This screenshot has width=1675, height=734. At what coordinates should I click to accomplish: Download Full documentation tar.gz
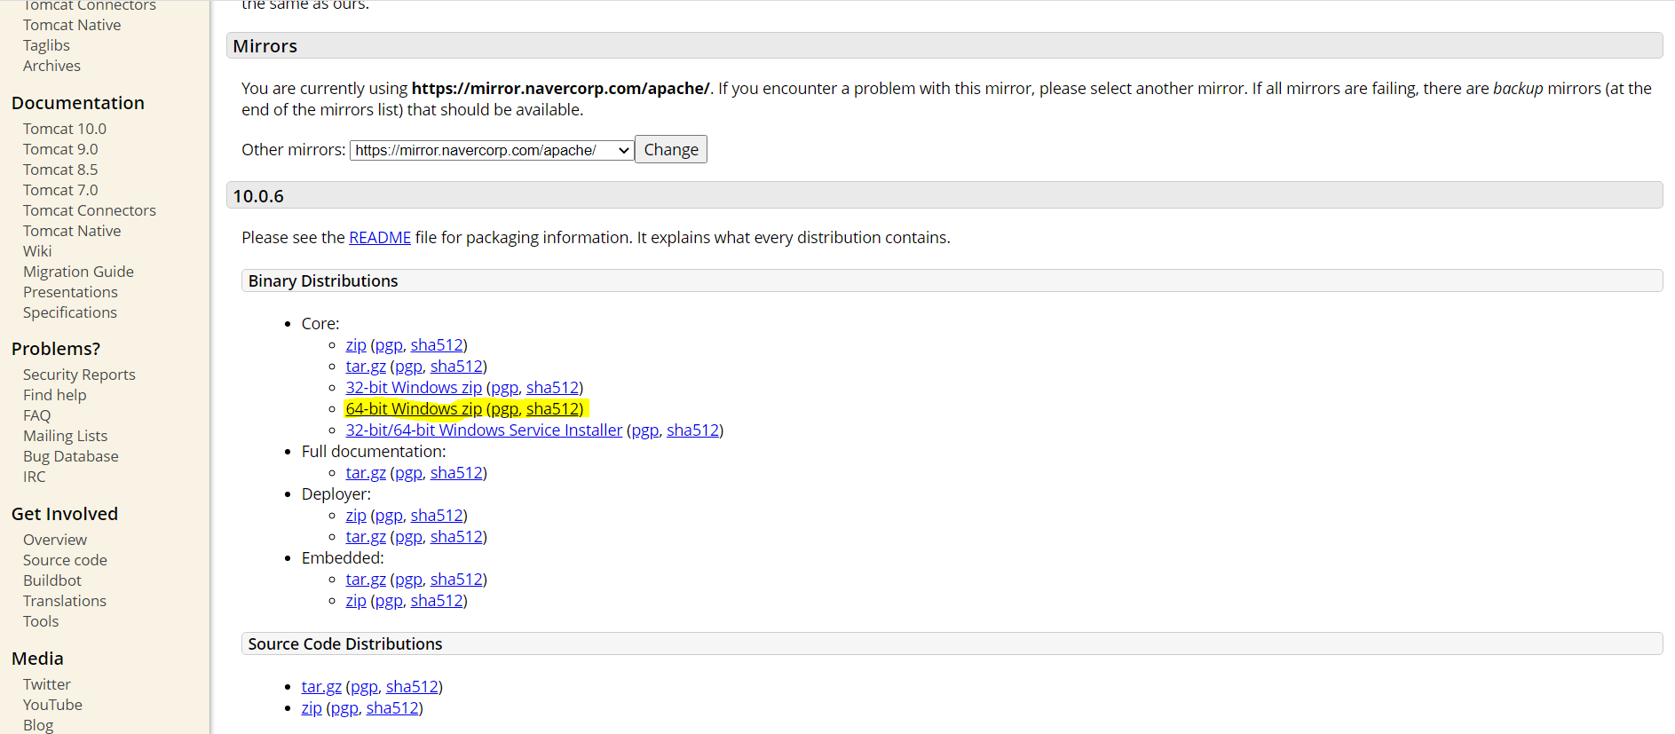366,473
